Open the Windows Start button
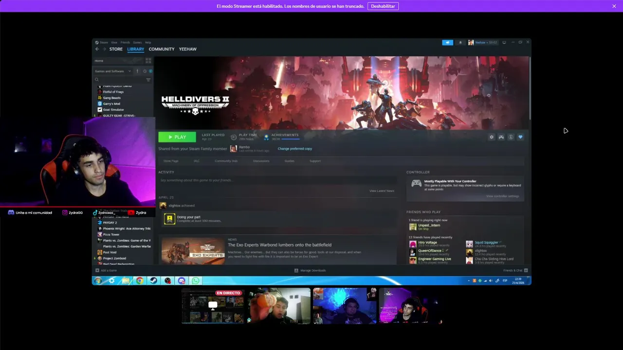623x350 pixels. 98,280
